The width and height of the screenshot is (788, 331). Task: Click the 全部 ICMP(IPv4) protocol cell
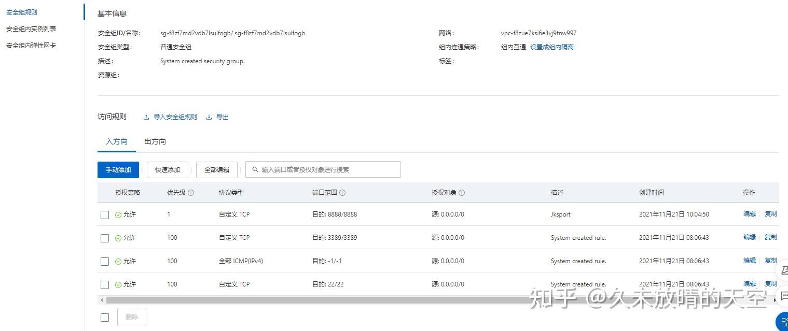(241, 261)
